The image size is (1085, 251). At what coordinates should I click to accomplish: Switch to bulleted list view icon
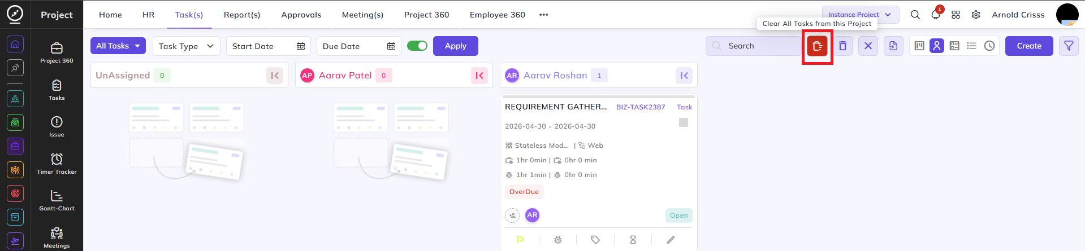971,46
